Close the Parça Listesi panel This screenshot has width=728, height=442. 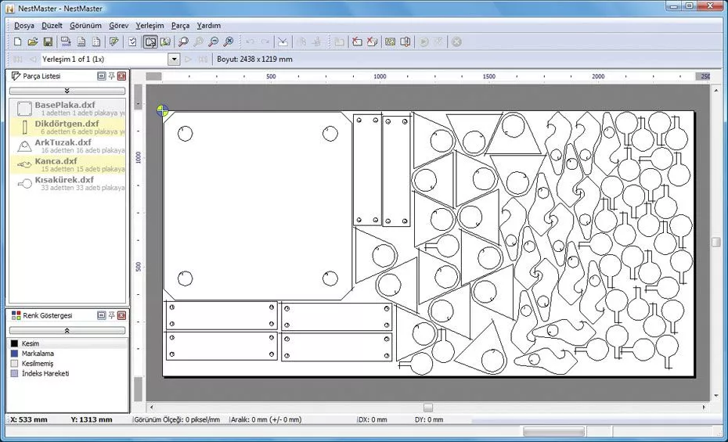pos(121,76)
